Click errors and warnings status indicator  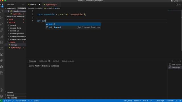pyautogui.click(x=7, y=101)
